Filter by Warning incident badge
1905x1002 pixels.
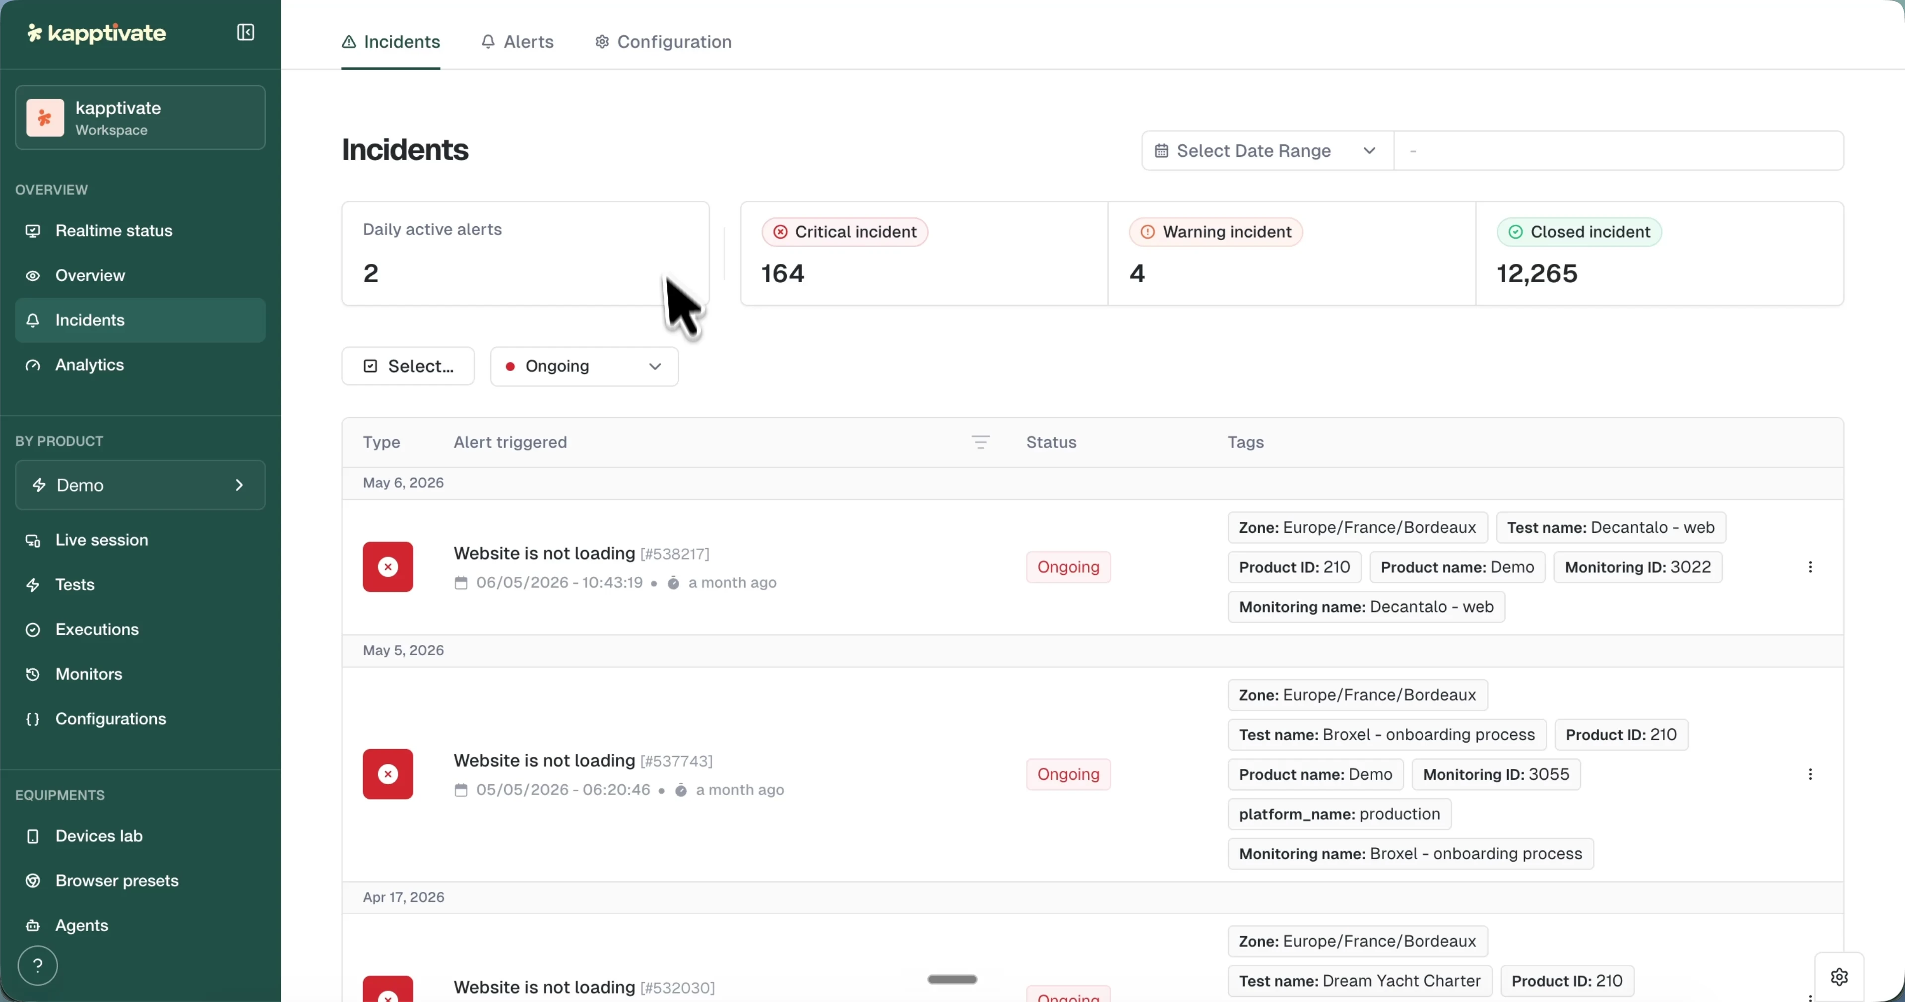pos(1216,232)
